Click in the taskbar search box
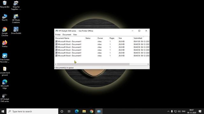The height and width of the screenshot is (114, 204). pos(32,111)
